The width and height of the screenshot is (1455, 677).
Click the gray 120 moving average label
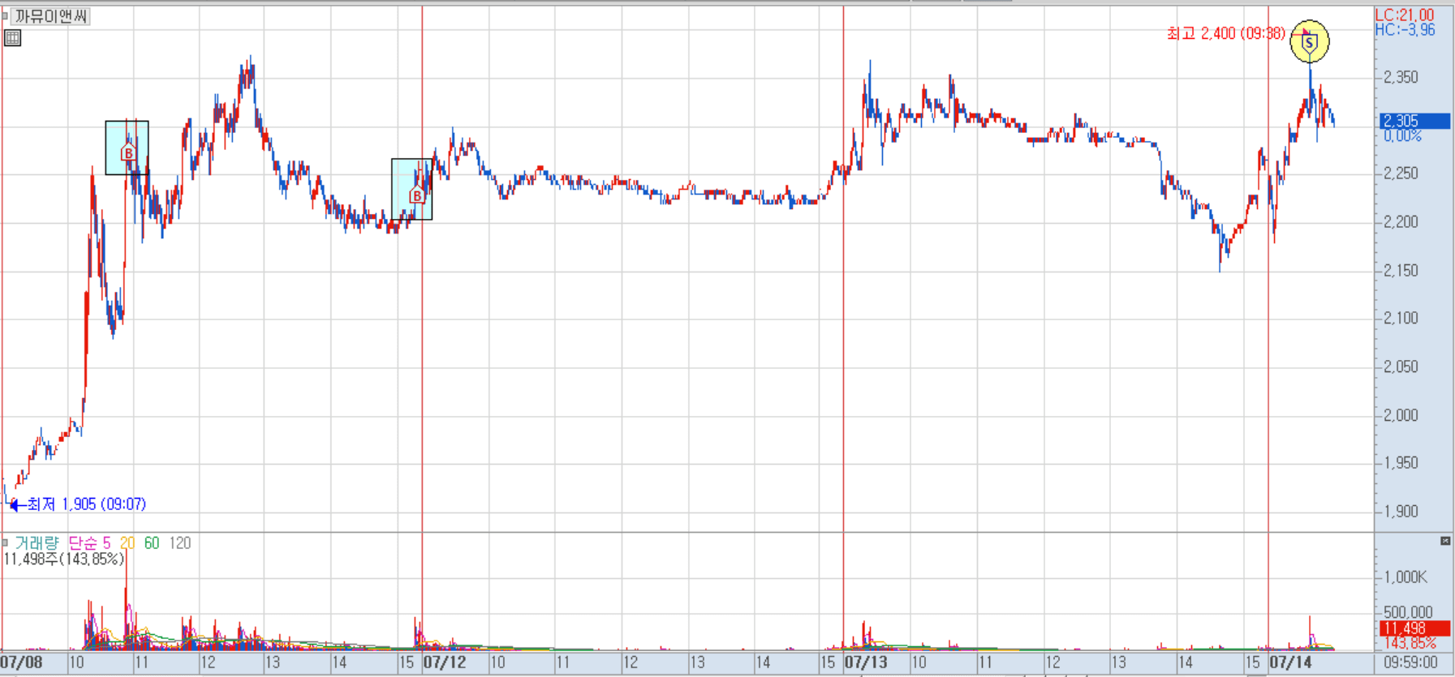click(180, 543)
